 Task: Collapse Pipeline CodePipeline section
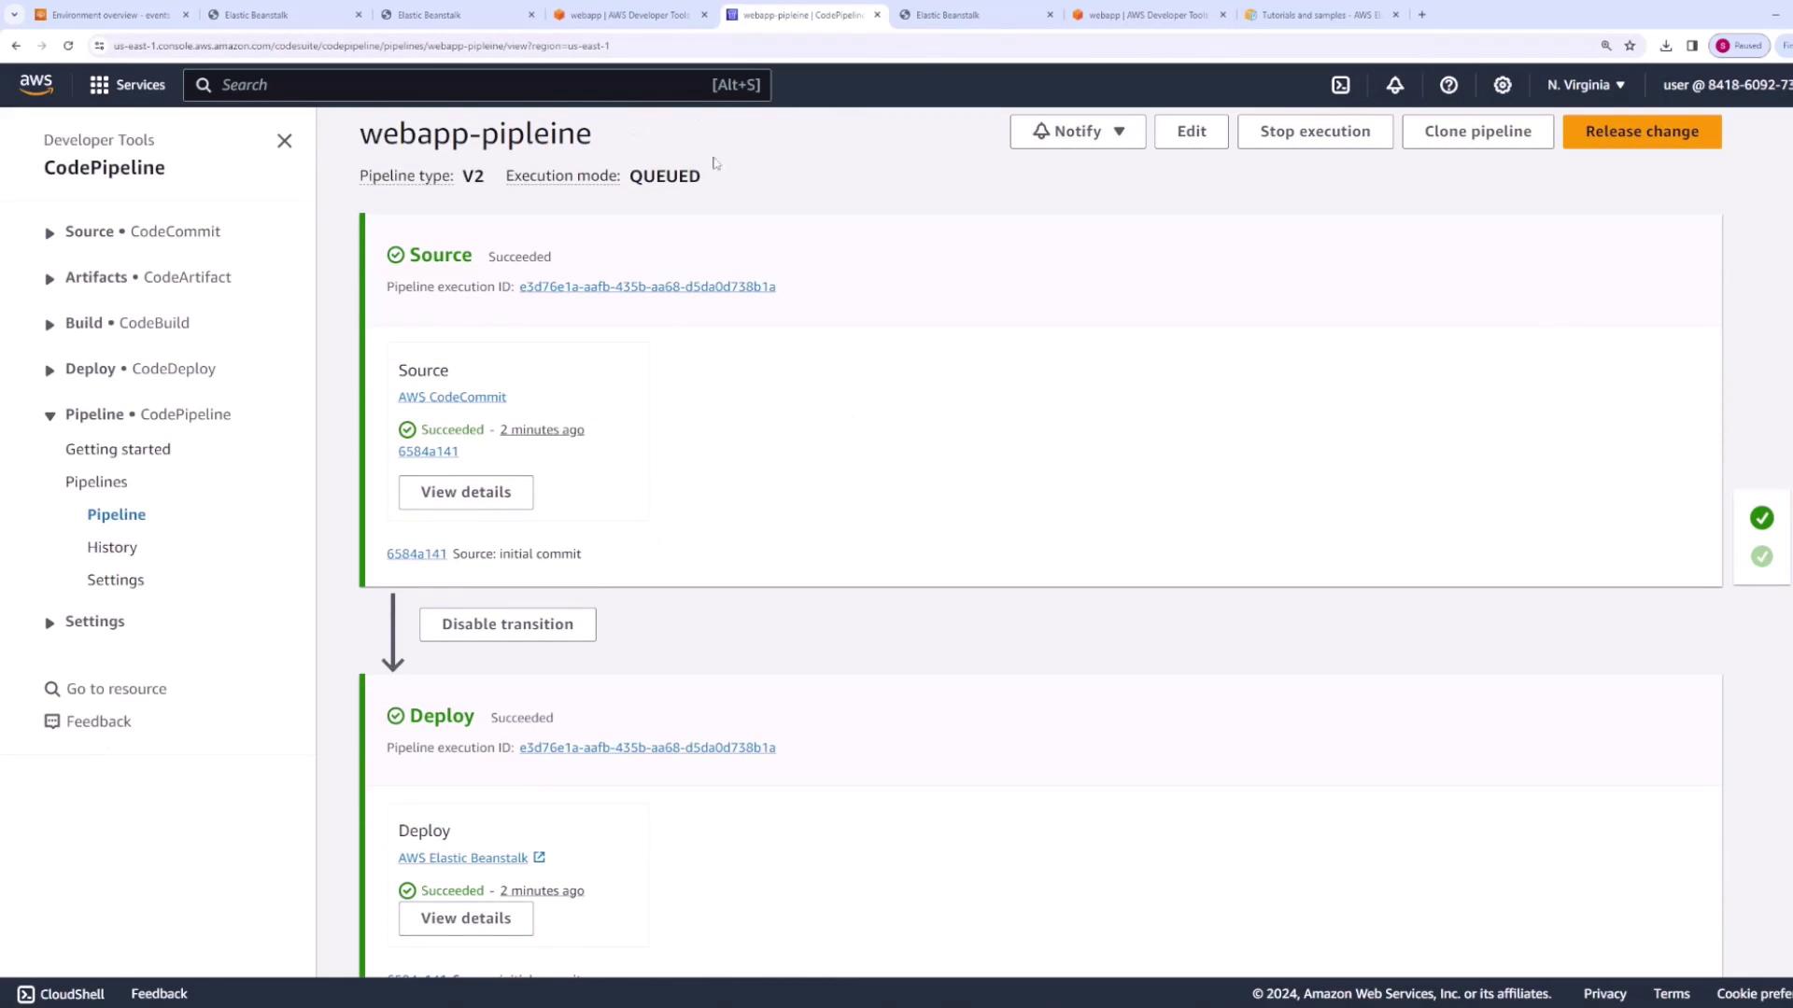click(49, 415)
